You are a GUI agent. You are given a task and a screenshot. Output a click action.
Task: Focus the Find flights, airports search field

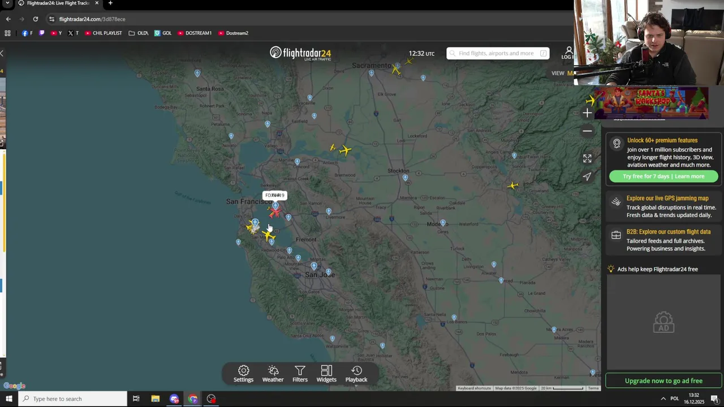498,53
